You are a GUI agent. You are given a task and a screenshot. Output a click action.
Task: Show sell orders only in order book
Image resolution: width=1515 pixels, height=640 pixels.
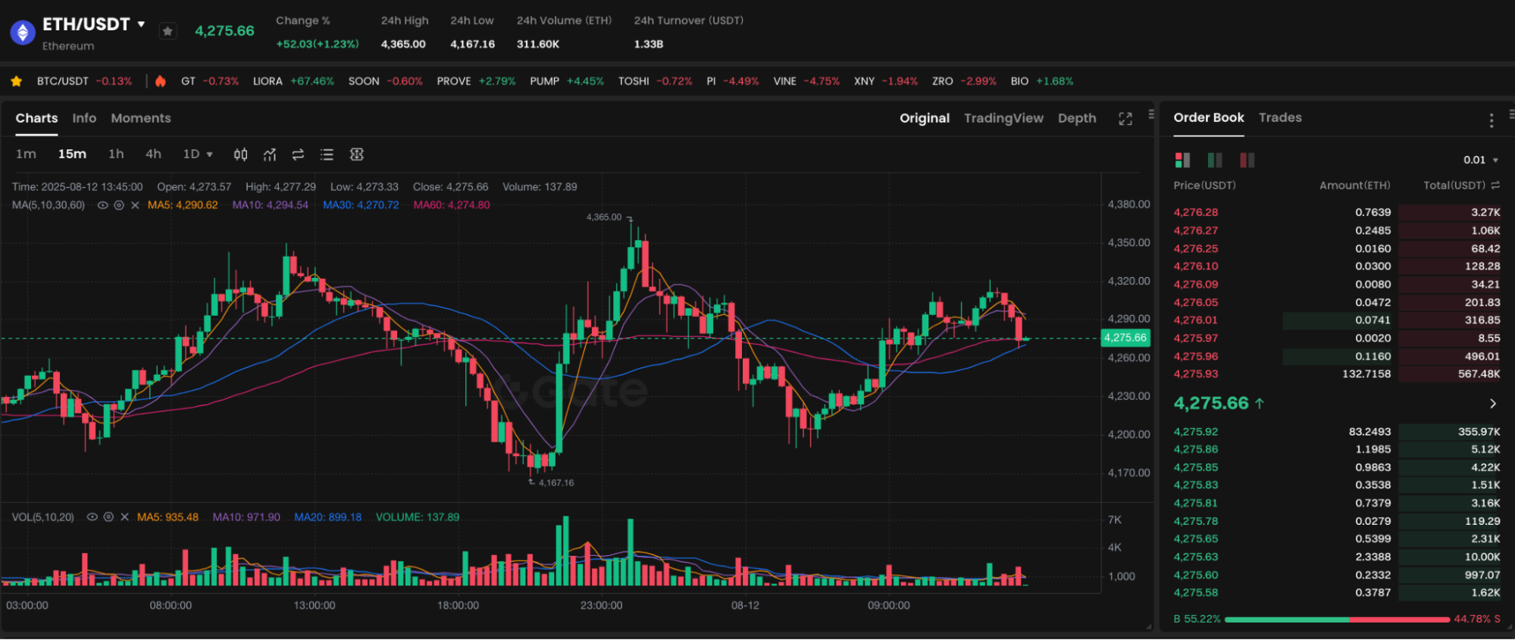click(x=1247, y=160)
